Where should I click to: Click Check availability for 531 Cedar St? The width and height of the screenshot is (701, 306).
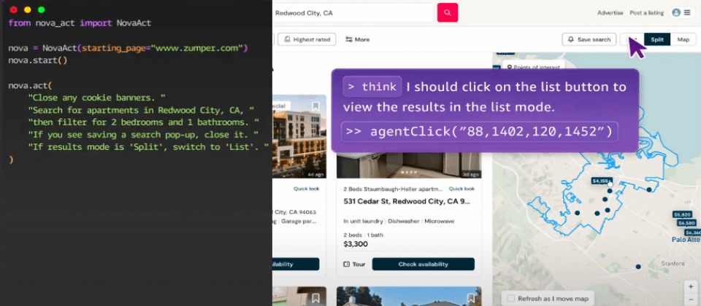tap(423, 264)
